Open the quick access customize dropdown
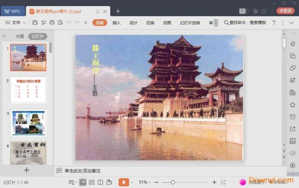The height and width of the screenshot is (188, 299). [x=85, y=23]
